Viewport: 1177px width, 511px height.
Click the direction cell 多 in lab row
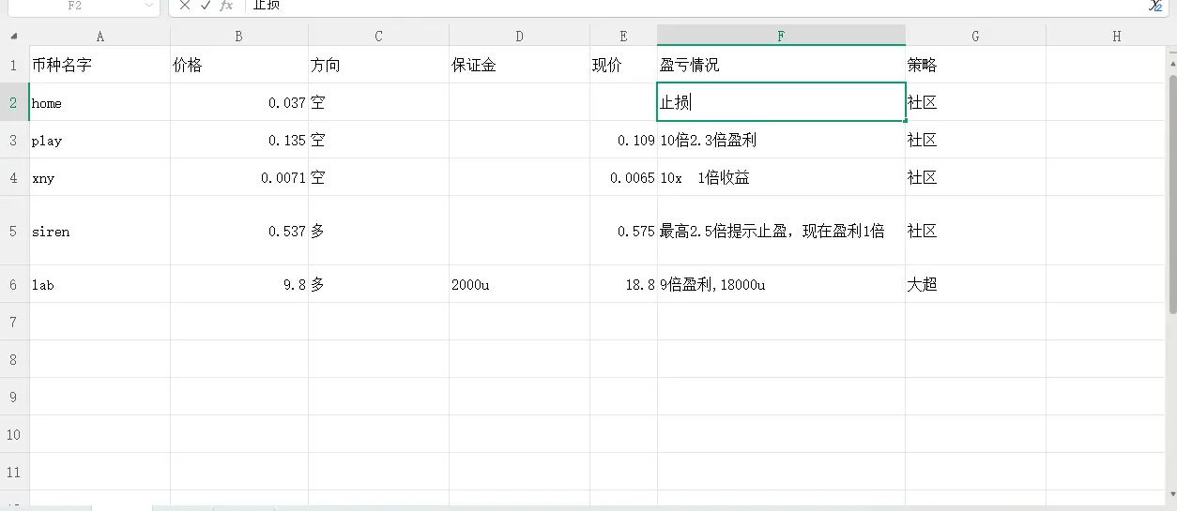(x=378, y=284)
